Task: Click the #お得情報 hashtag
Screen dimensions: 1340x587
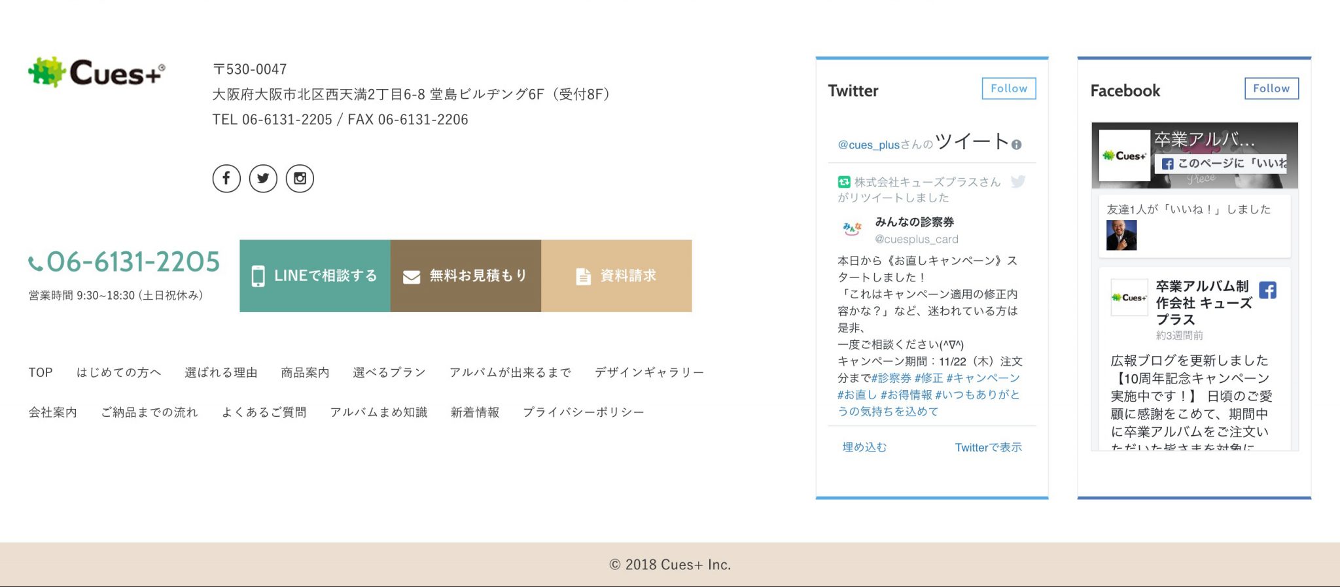Action: click(x=906, y=395)
